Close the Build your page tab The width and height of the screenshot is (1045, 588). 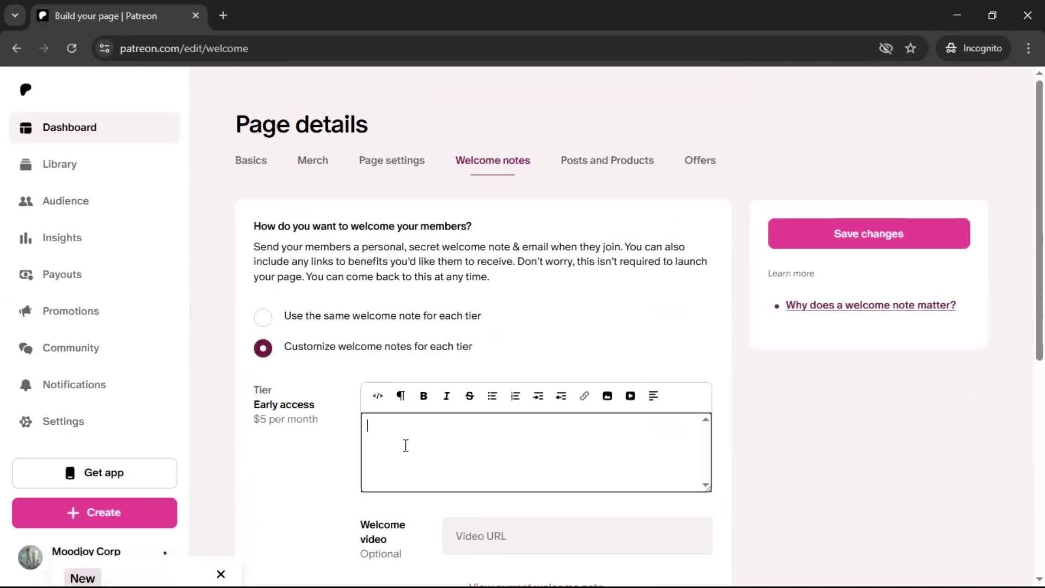point(195,16)
